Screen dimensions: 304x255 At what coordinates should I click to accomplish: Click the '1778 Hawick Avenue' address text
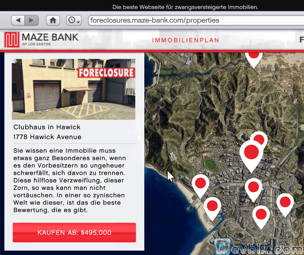pos(47,137)
